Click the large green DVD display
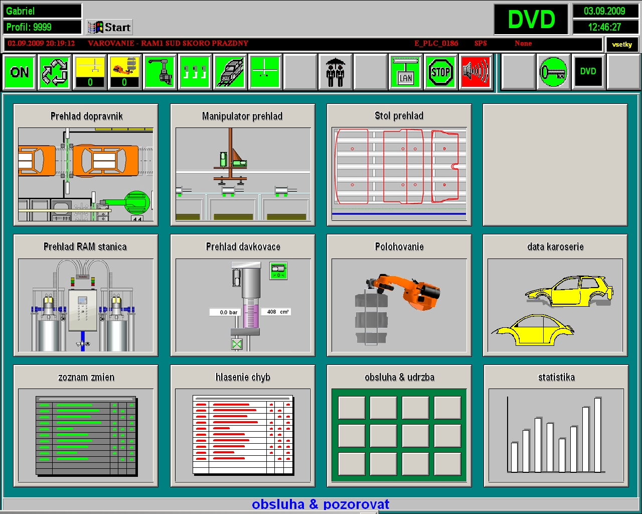 coord(531,20)
